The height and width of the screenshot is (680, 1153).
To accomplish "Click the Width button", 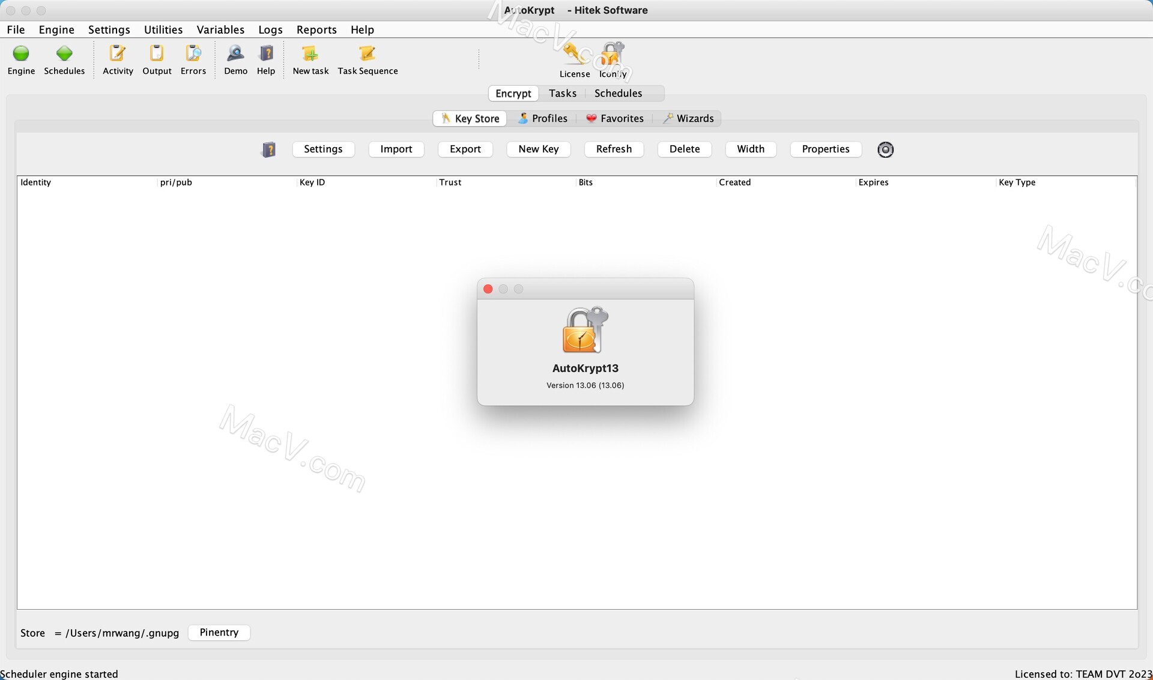I will pos(751,149).
